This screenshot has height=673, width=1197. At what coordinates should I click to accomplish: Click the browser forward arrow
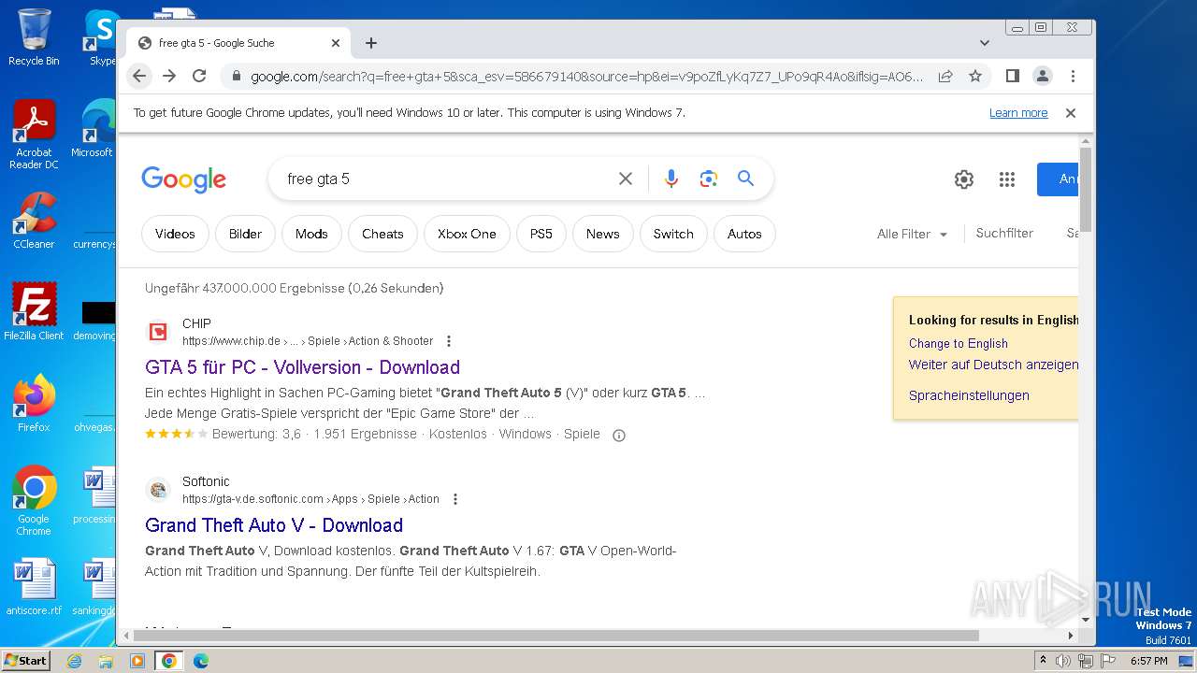coord(169,76)
